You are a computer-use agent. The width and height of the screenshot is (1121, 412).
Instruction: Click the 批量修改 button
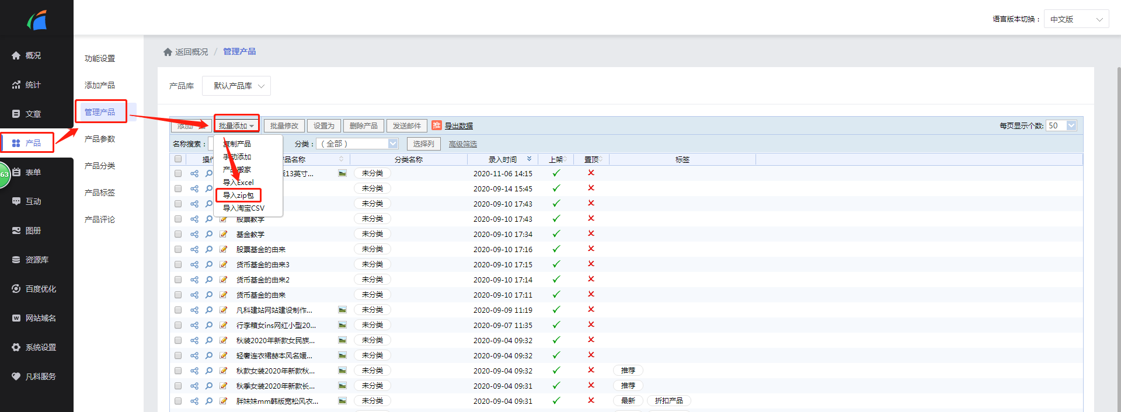284,125
